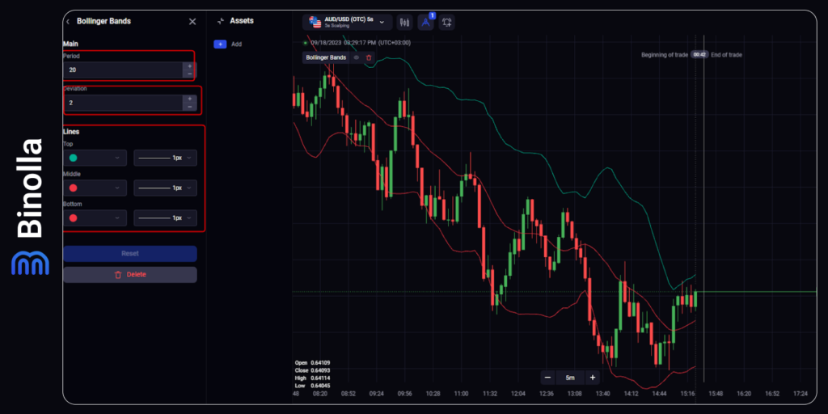Click the chart date 09/18/2023 timestamp
The height and width of the screenshot is (414, 828).
pos(360,43)
